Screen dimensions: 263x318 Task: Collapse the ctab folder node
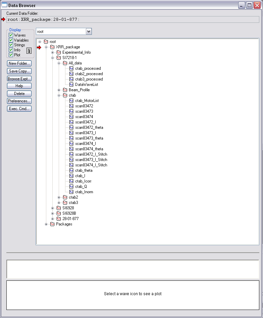pyautogui.click(x=59, y=95)
